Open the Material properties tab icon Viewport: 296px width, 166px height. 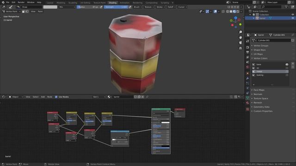pos(247,103)
